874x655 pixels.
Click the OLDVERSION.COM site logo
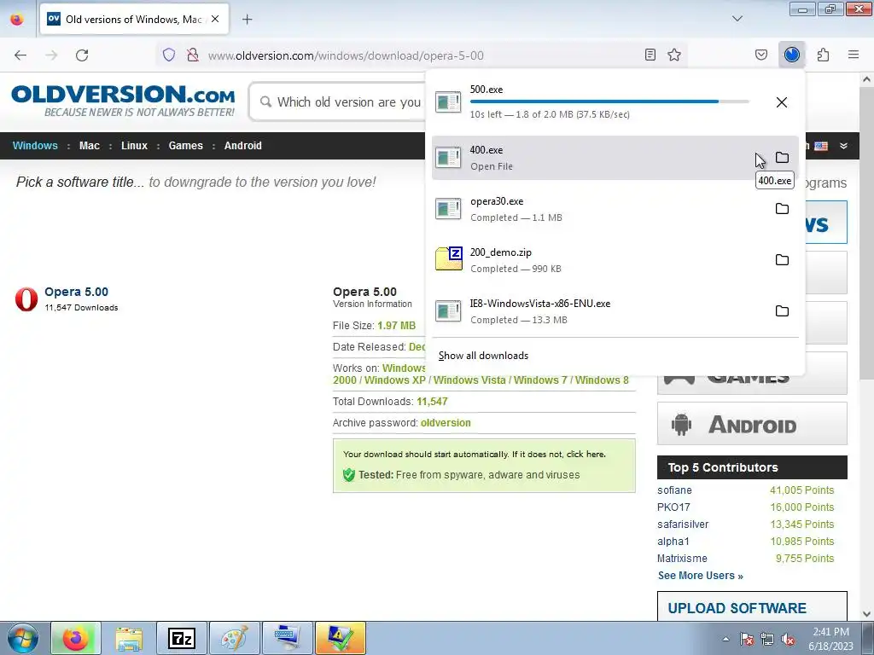pos(123,101)
